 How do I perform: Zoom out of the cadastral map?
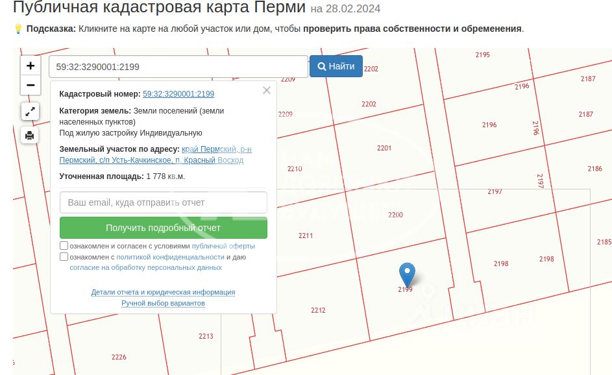[31, 85]
